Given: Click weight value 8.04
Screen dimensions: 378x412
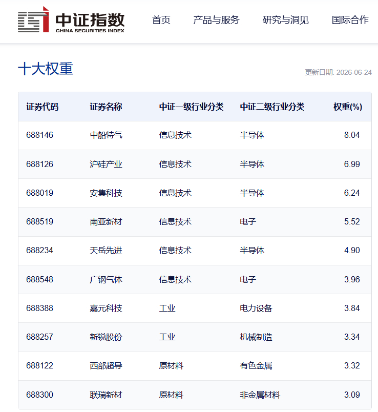Looking at the screenshot, I should 352,135.
